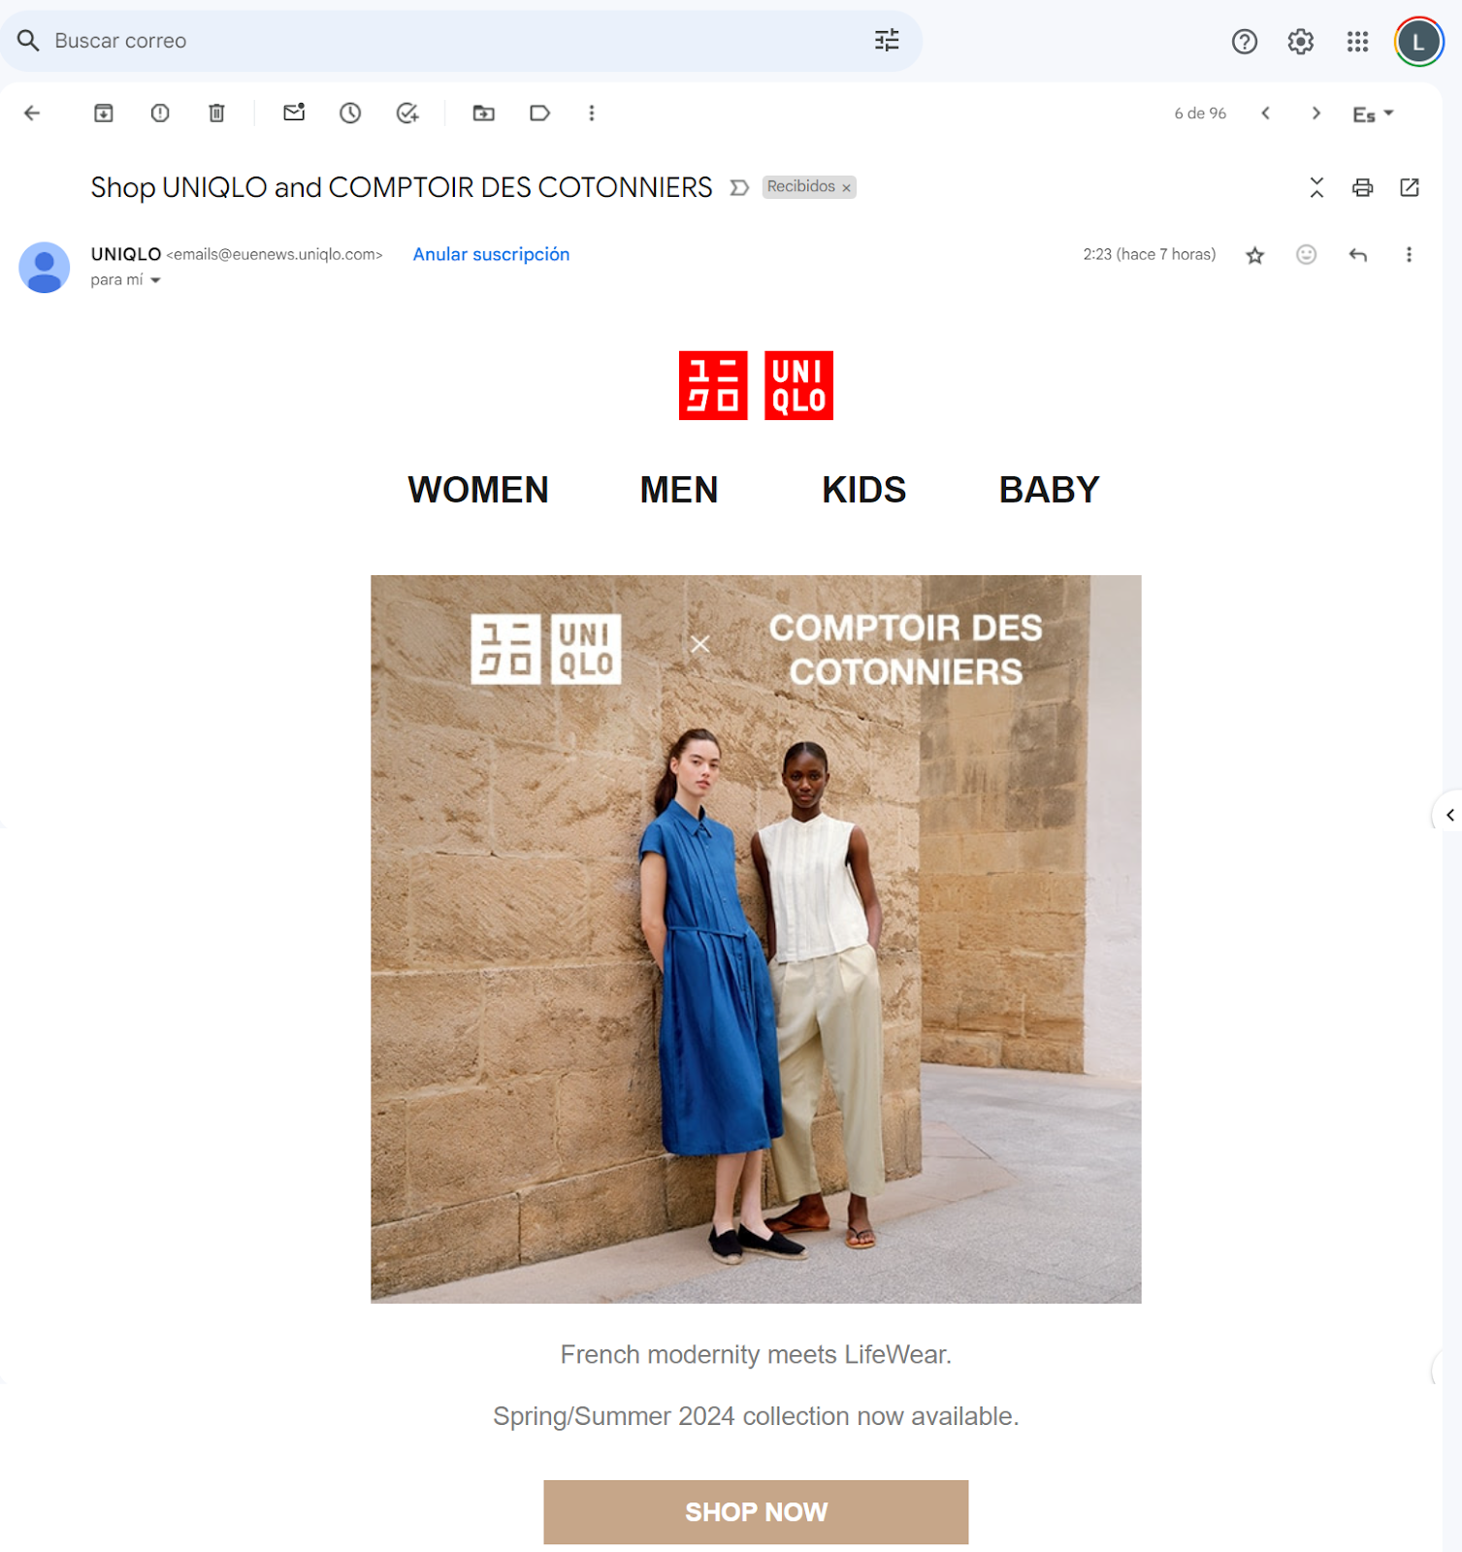Open the KIDS category
The image size is (1462, 1552).
pyautogui.click(x=864, y=490)
